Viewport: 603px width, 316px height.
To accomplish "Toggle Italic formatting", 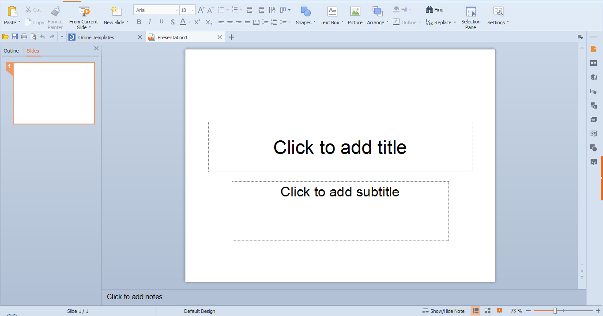I will click(x=150, y=22).
